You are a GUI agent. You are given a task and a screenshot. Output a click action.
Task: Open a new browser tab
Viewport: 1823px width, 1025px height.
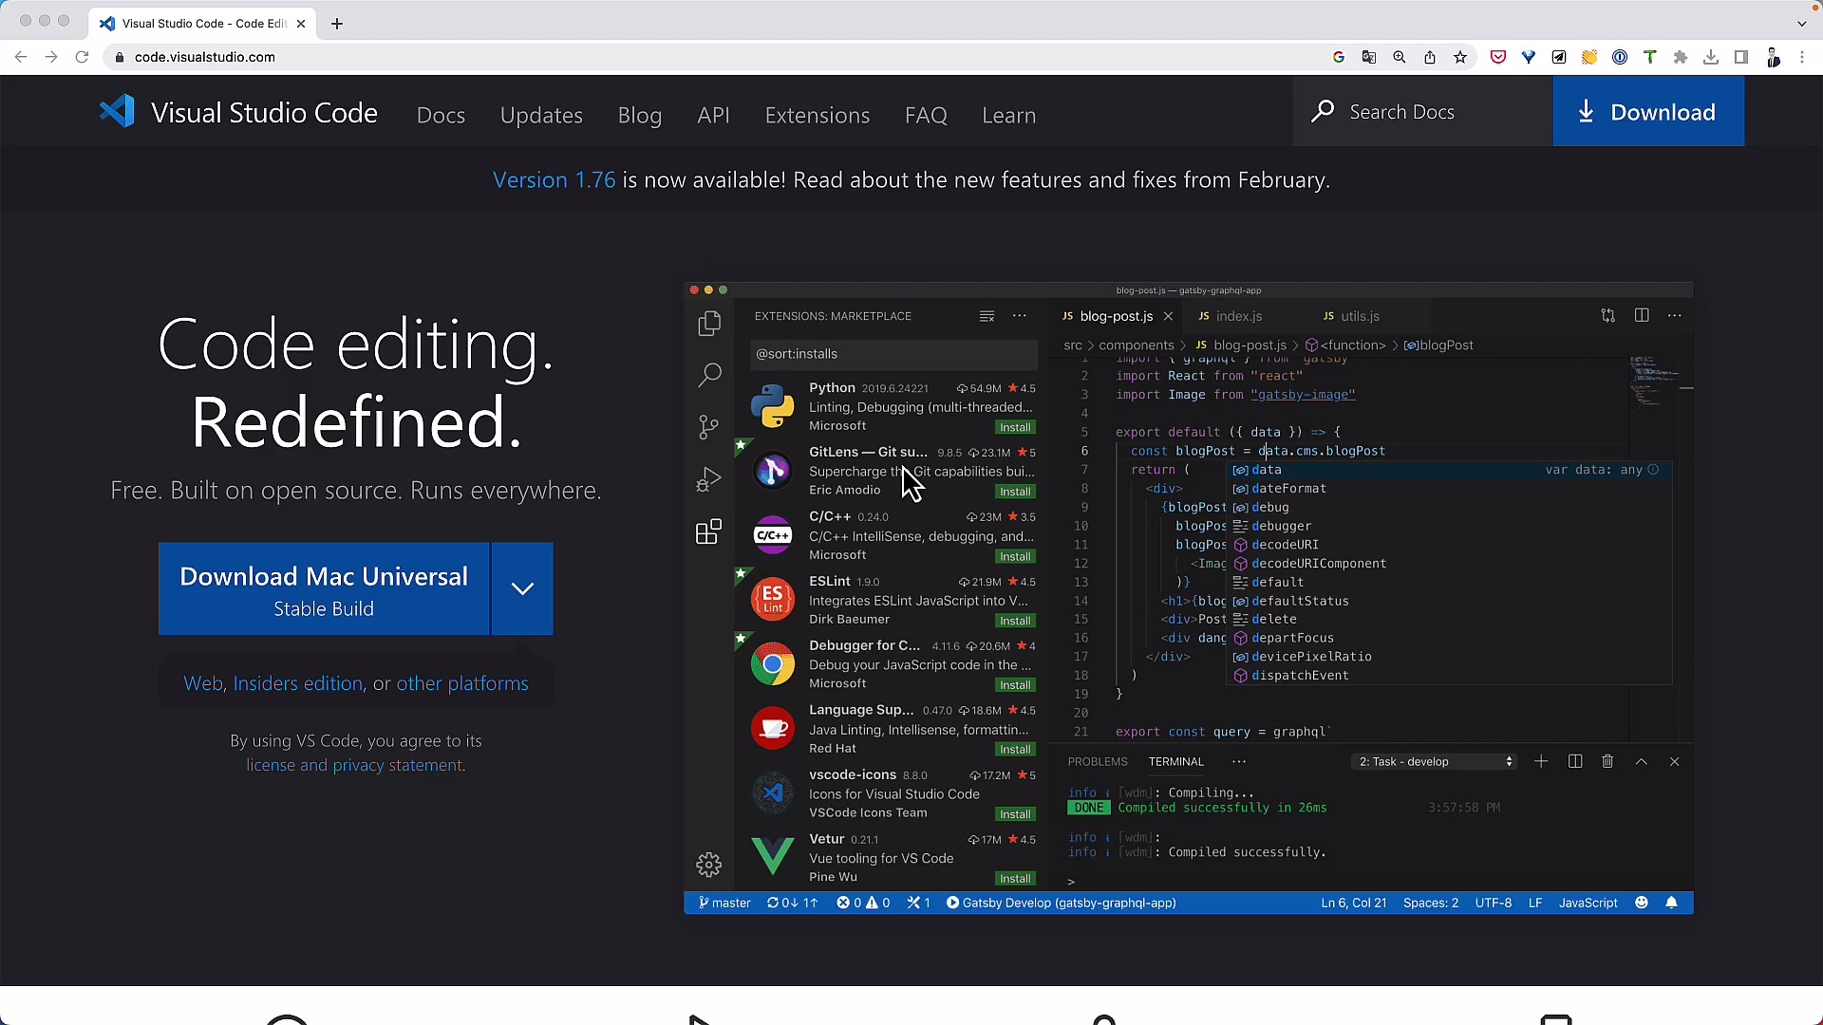[337, 24]
